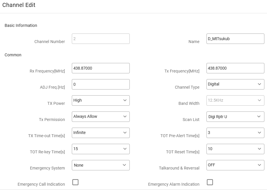Open the Talkaround & Reversal dropdown

point(235,165)
